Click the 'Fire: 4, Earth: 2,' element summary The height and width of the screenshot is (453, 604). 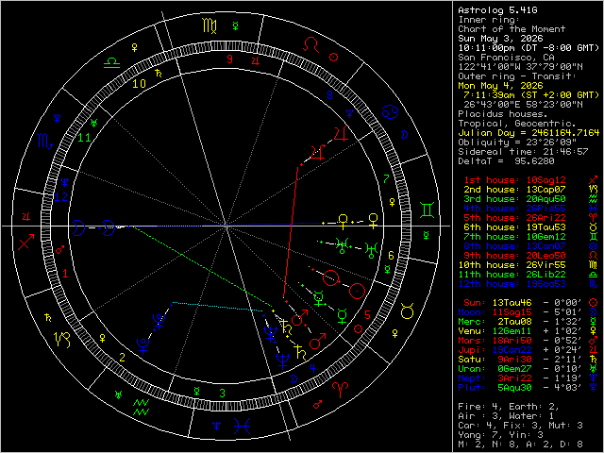pyautogui.click(x=509, y=407)
